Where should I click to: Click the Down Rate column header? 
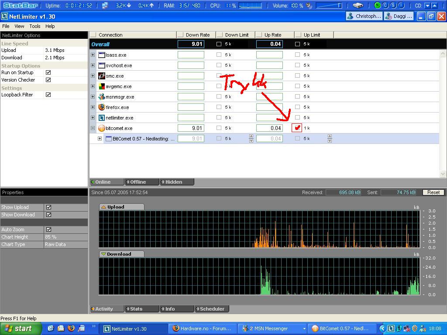click(196, 35)
